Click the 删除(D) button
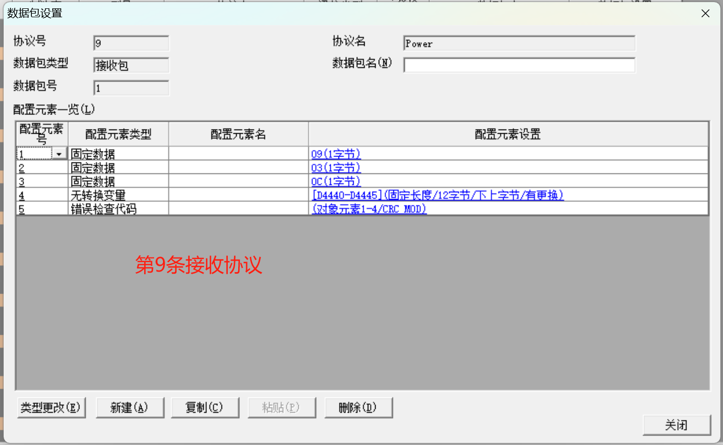The image size is (723, 445). coord(358,408)
